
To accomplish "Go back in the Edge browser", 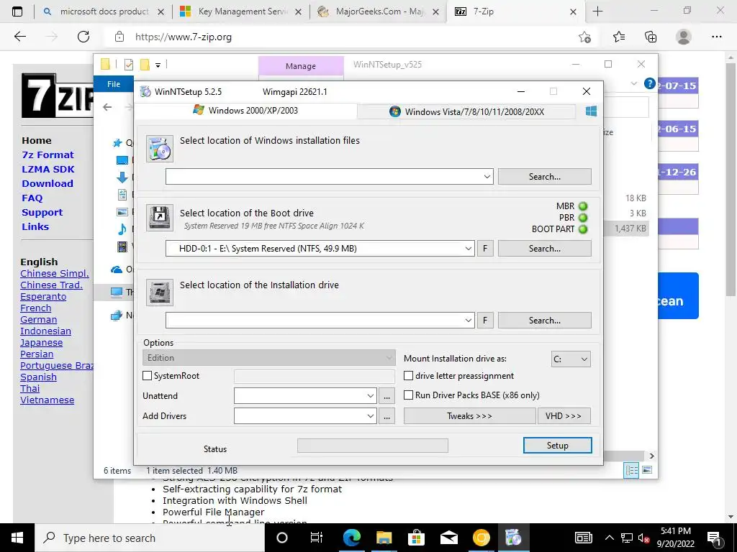I will click(x=20, y=37).
